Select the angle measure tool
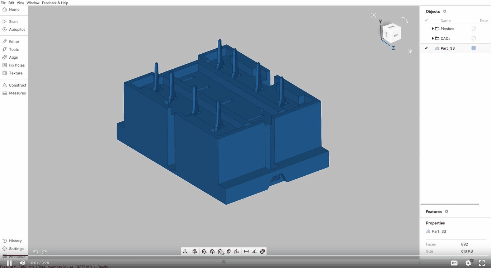Screen dimensions: 491x268 [x=254, y=252]
